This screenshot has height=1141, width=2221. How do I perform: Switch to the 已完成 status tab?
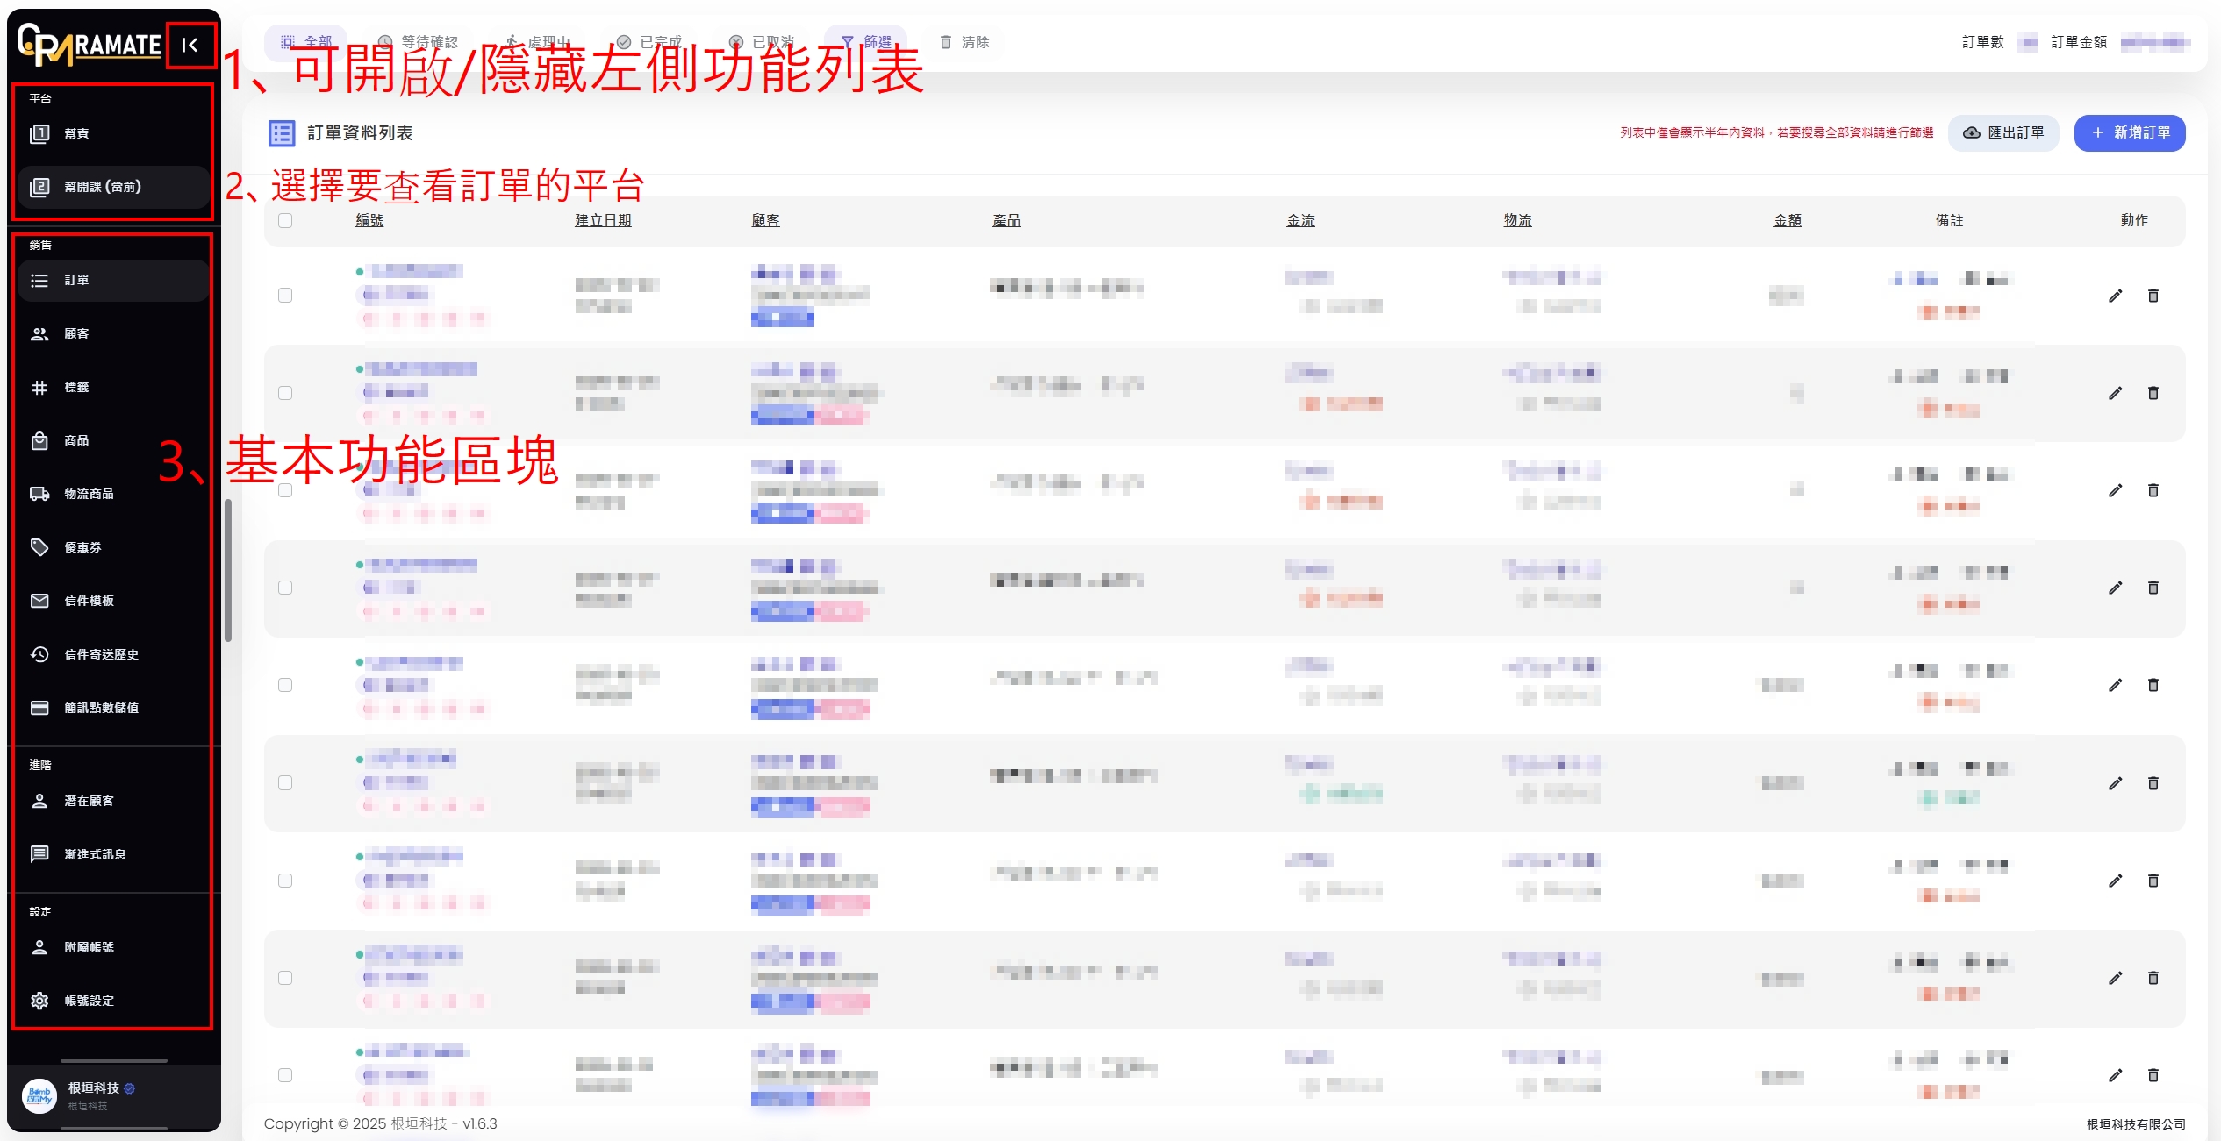649,41
